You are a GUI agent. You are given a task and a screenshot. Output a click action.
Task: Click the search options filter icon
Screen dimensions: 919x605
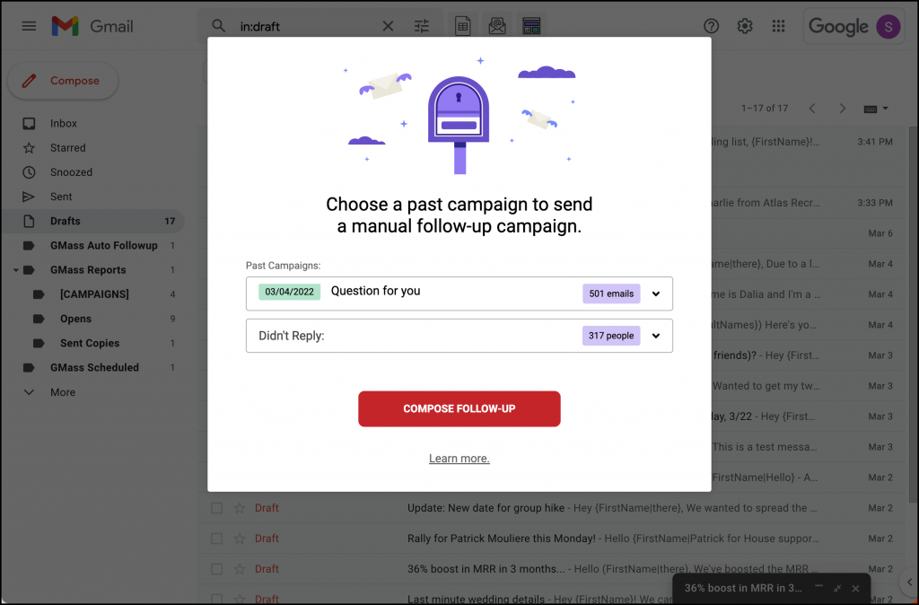[422, 26]
